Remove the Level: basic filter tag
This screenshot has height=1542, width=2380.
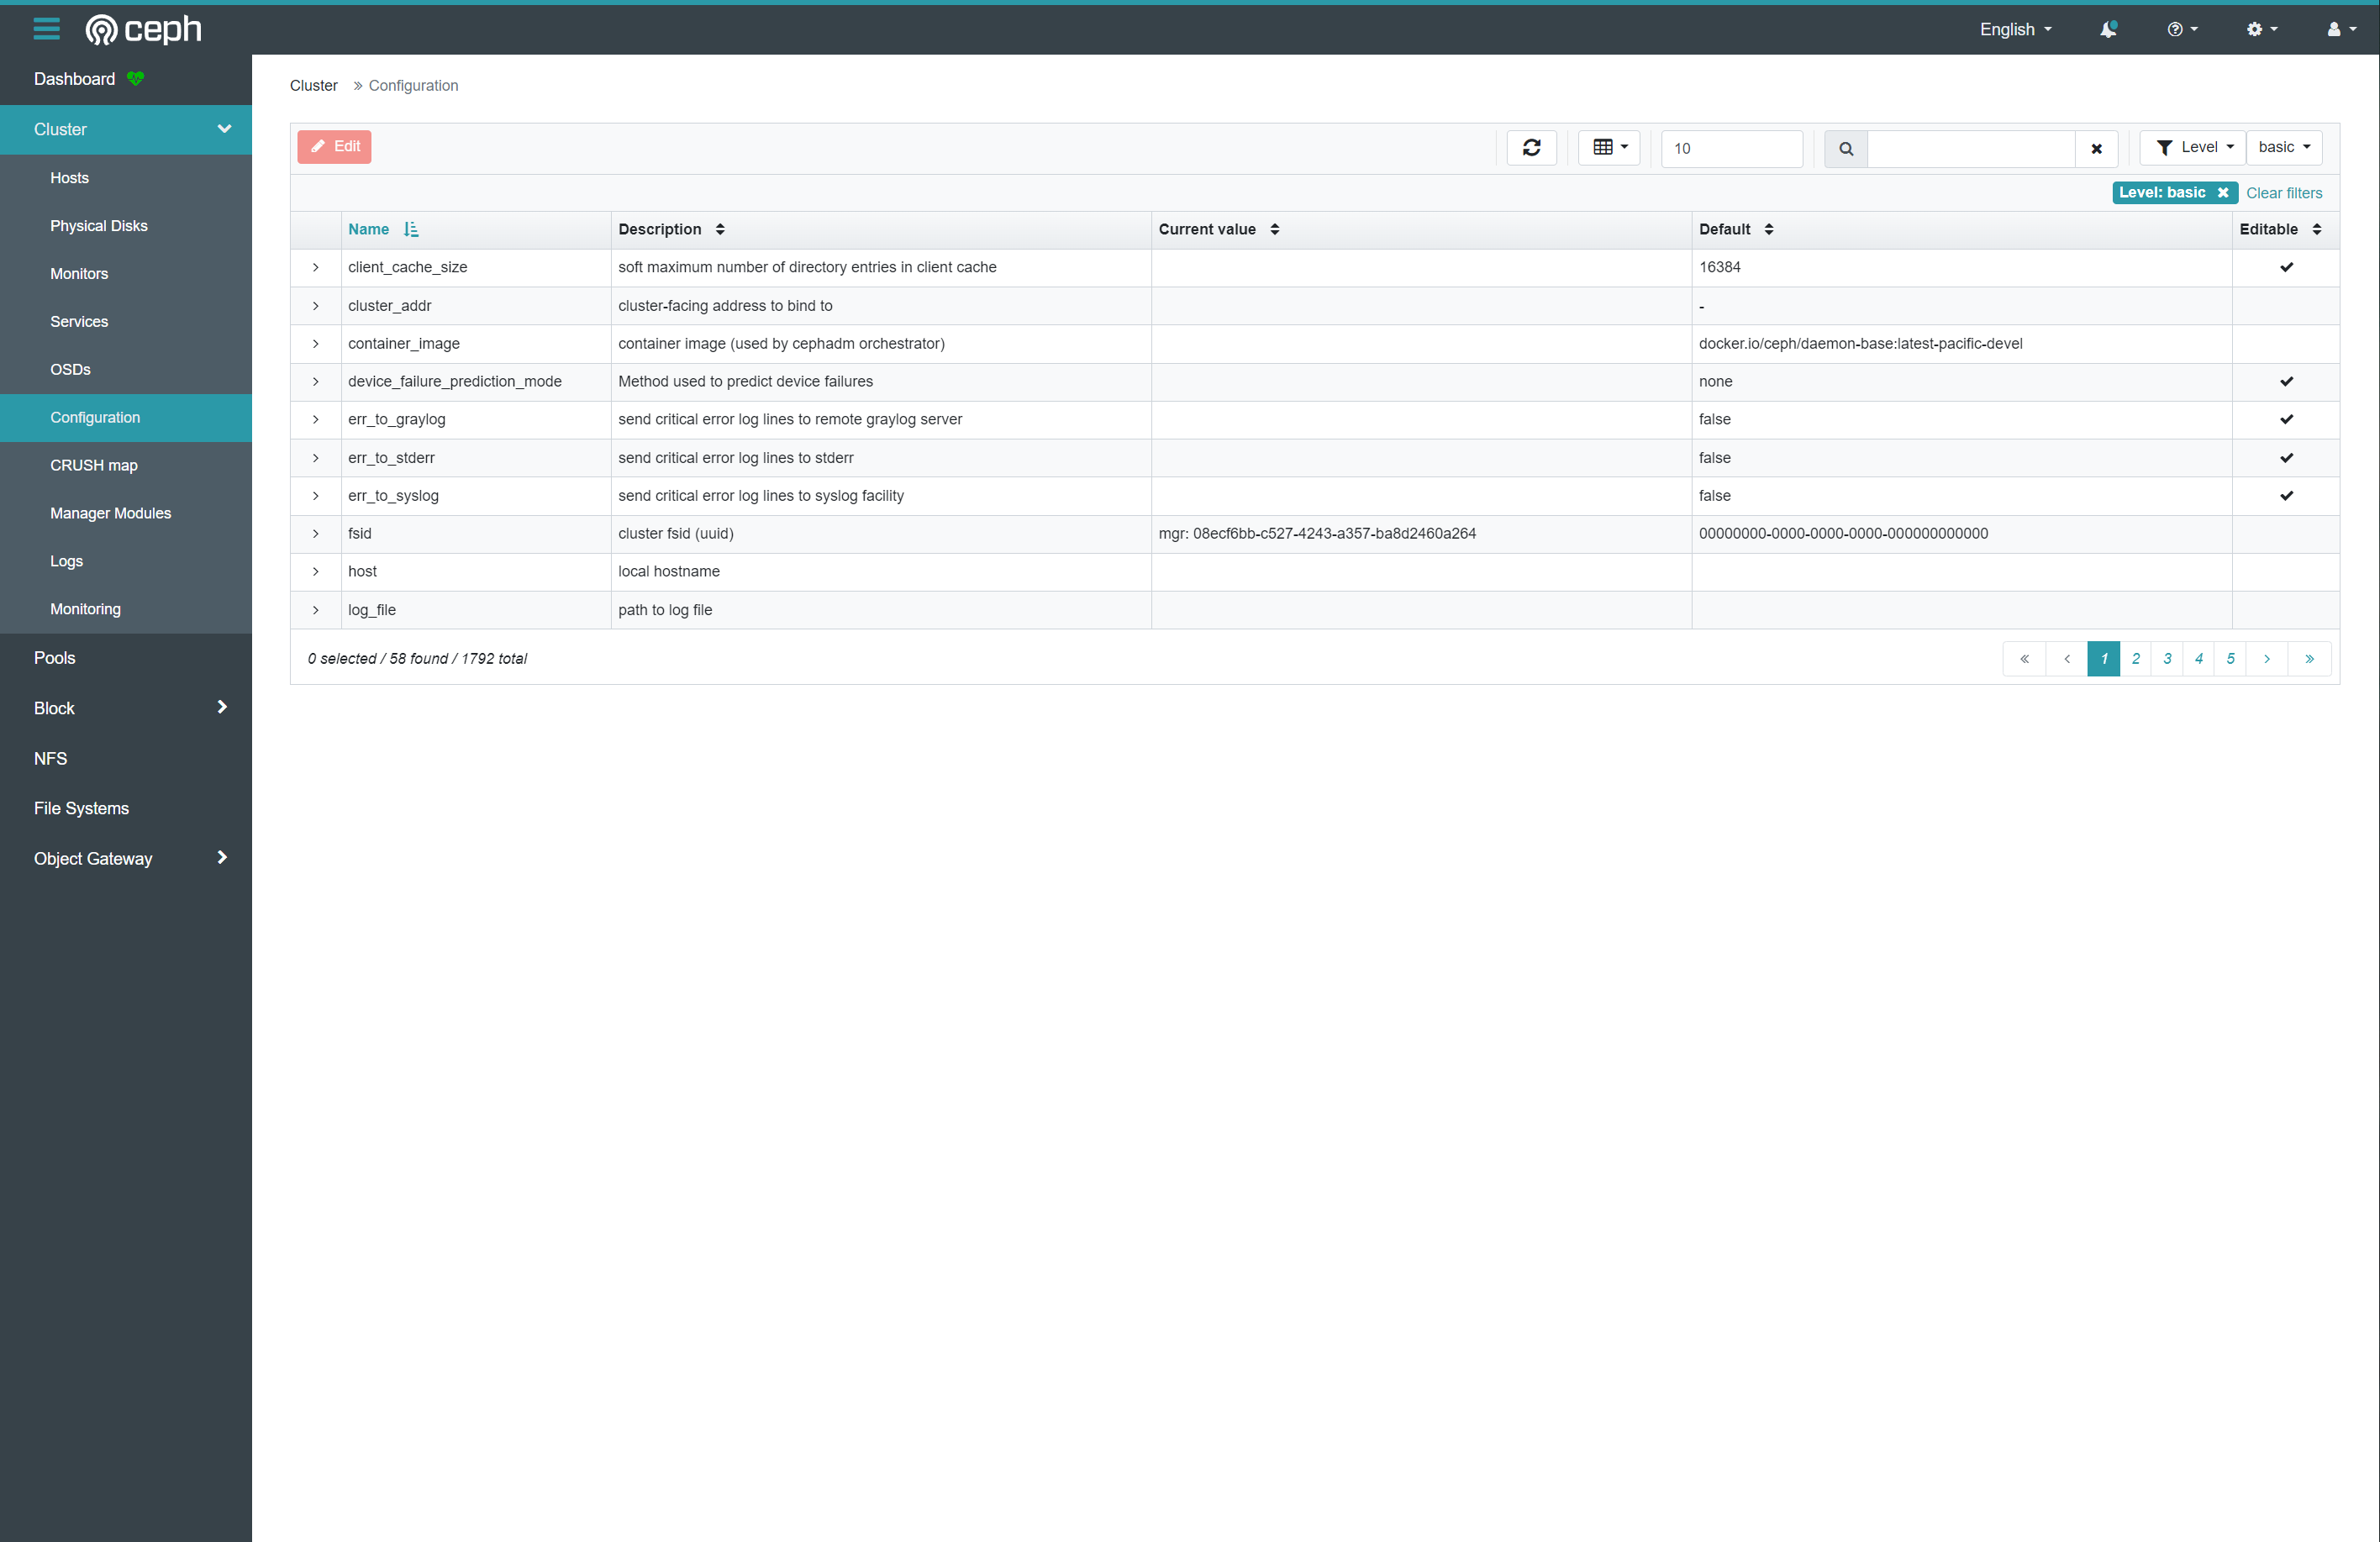point(2223,193)
